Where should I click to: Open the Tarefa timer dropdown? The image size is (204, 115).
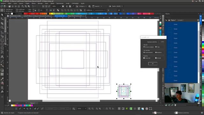(122, 6)
